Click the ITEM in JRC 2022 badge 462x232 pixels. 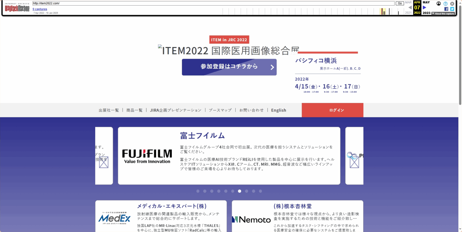[x=229, y=40]
